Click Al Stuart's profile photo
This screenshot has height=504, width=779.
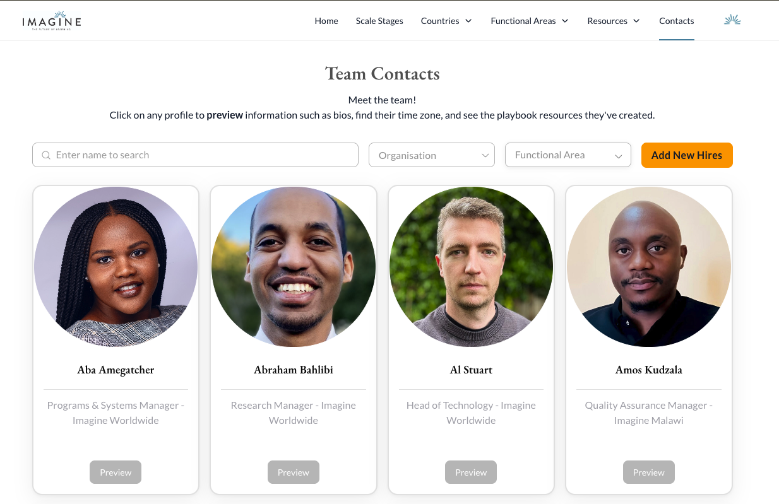[x=471, y=267]
